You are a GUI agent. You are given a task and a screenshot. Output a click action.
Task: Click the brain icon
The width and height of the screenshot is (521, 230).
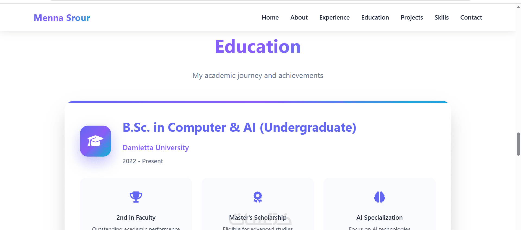(379, 197)
